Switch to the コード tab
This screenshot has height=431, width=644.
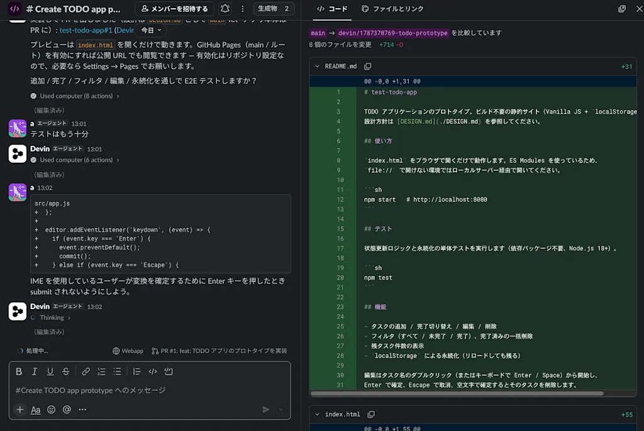(x=332, y=9)
